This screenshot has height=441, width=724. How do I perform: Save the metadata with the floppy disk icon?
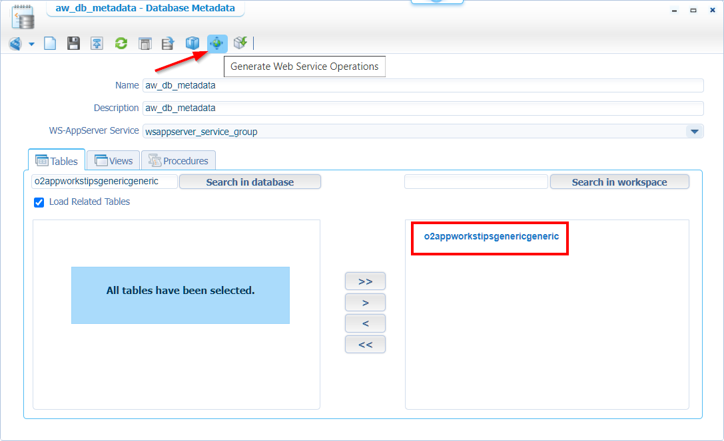coord(73,43)
